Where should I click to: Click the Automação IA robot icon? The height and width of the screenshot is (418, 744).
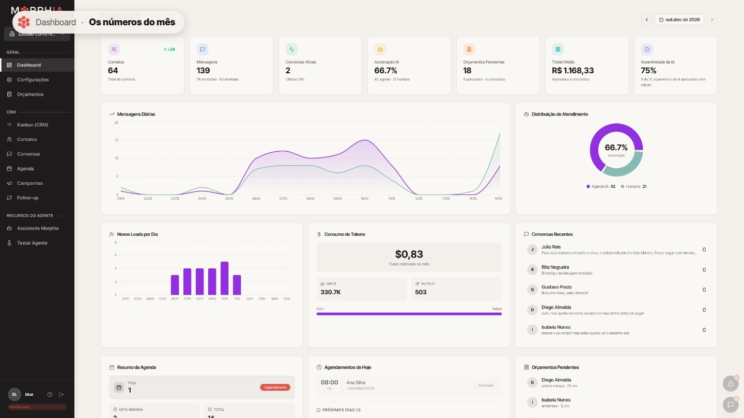(x=380, y=50)
